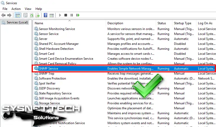Click the Restart Service icon
This screenshot has width=216, height=127.
[78, 15]
